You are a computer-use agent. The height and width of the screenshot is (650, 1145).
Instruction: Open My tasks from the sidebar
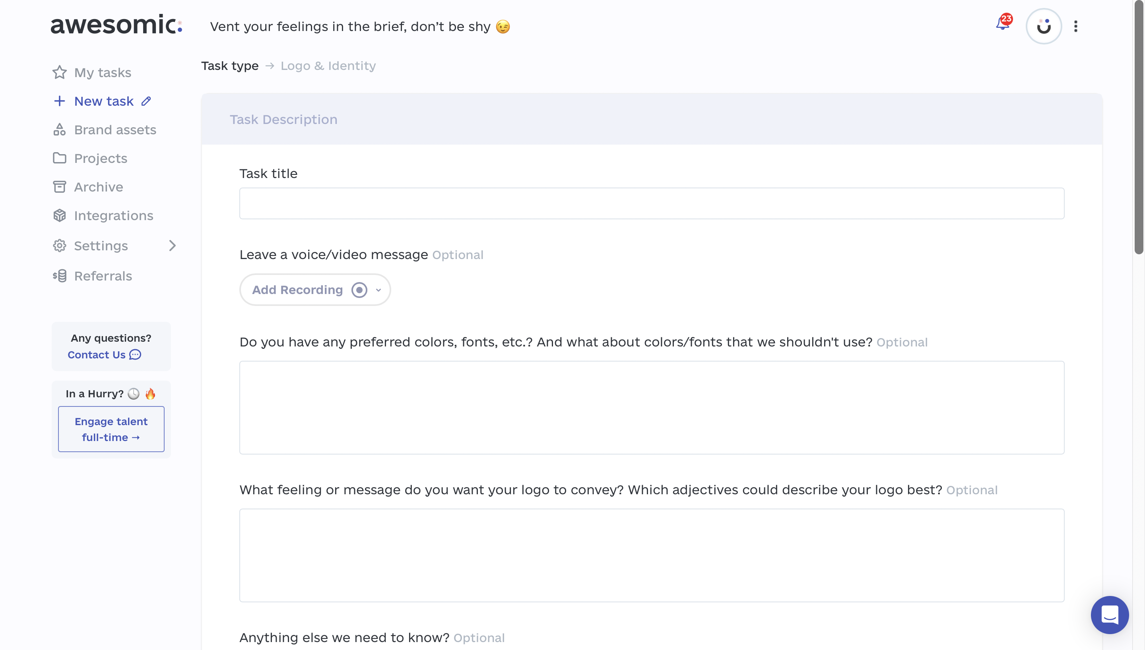pos(102,72)
